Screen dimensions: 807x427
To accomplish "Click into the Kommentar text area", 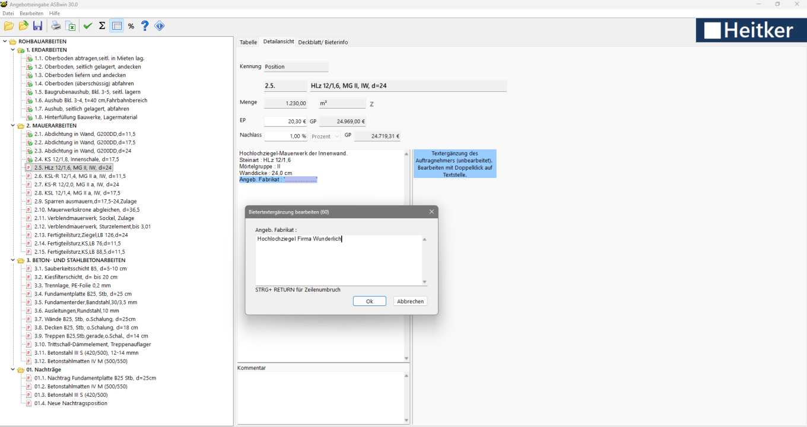I will (320, 397).
